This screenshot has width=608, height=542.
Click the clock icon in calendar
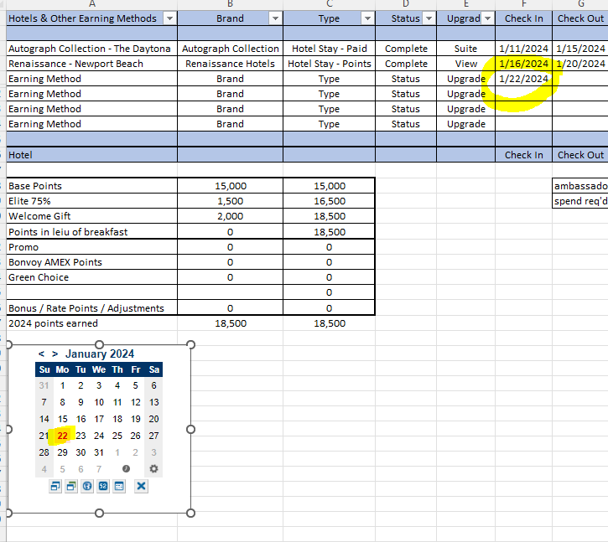tap(126, 469)
